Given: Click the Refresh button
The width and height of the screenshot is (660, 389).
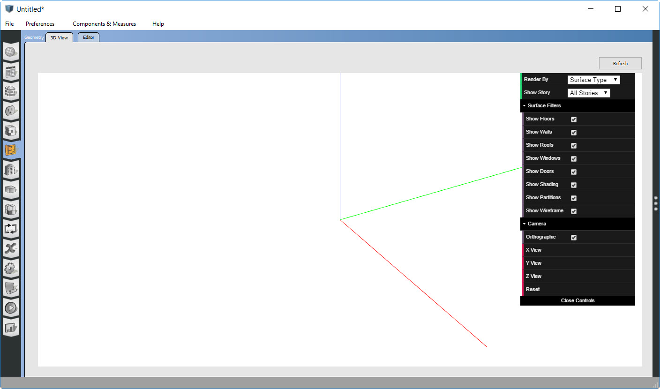Looking at the screenshot, I should [620, 63].
